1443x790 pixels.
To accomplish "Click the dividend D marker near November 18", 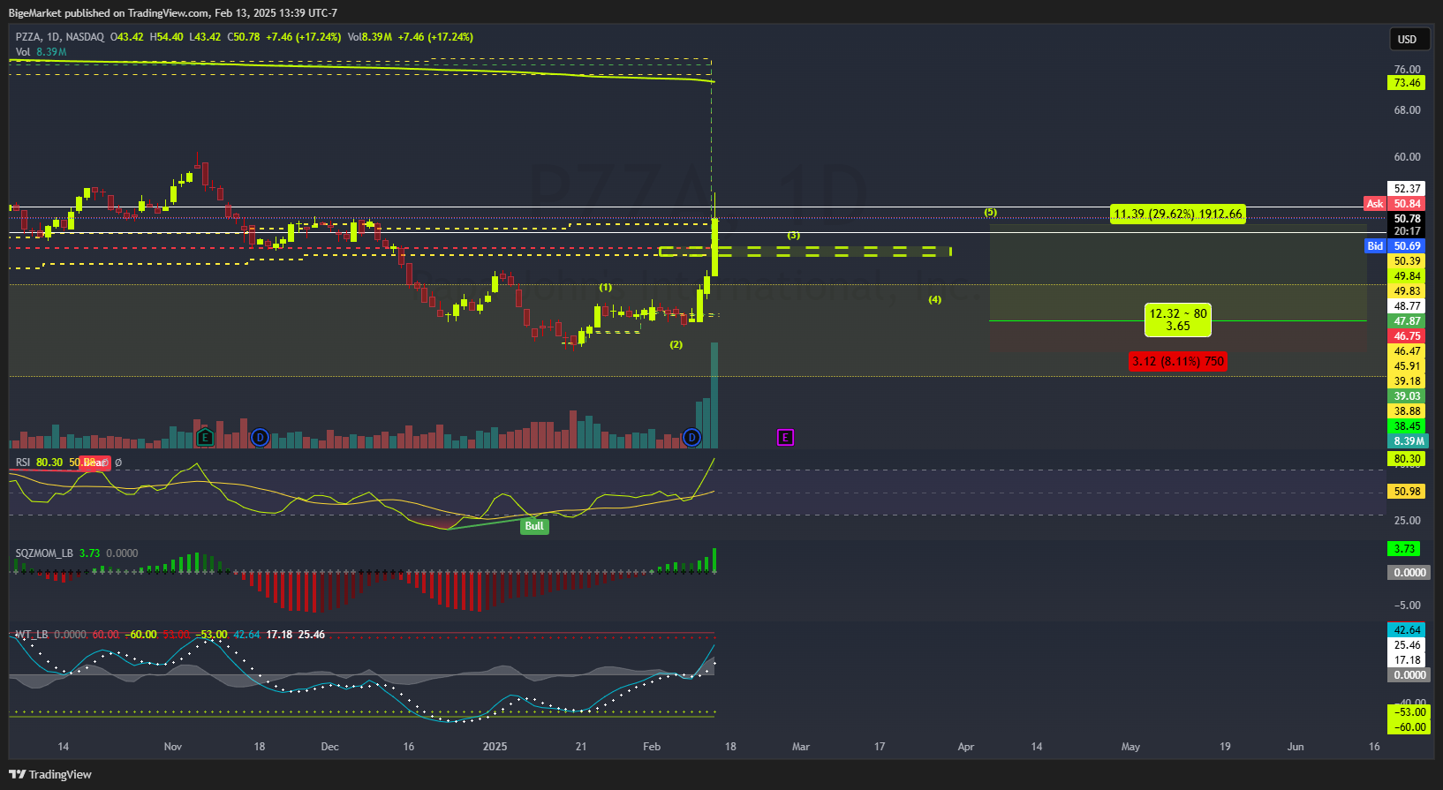I will click(260, 437).
